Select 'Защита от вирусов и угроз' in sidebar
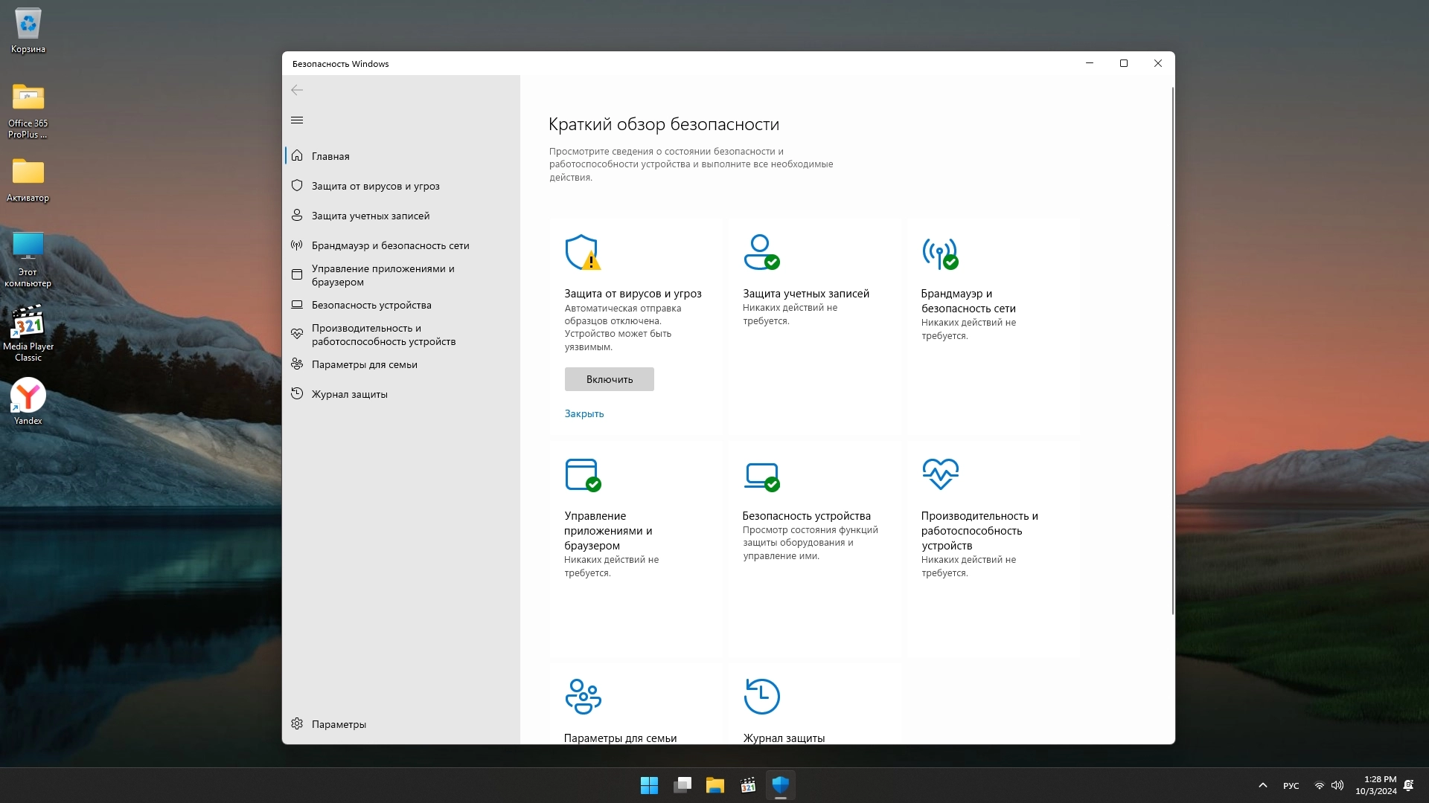 [x=375, y=186]
